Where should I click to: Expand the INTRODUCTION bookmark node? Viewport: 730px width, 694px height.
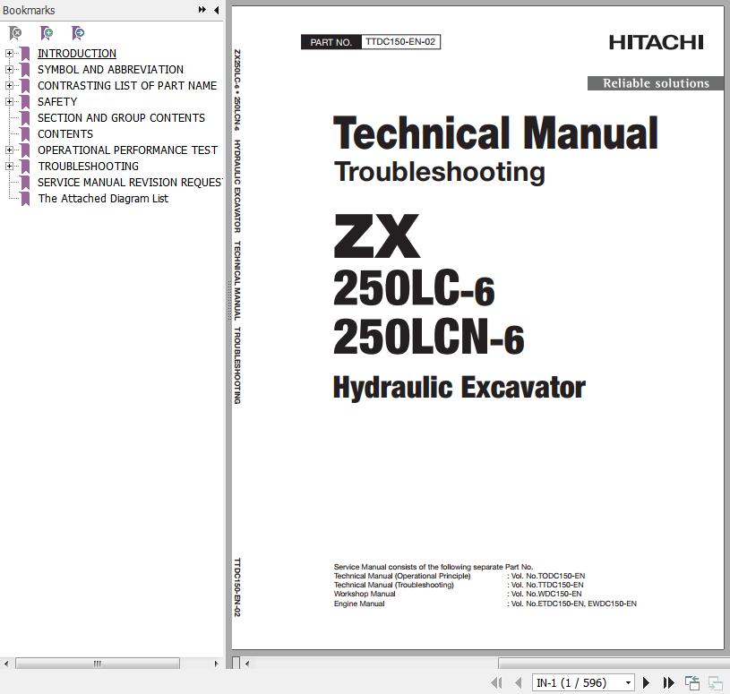(9, 54)
